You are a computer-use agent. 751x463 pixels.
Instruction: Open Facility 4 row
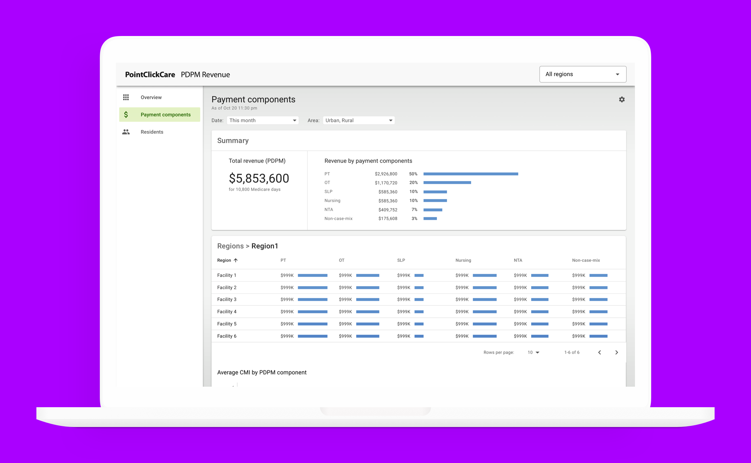coord(419,312)
